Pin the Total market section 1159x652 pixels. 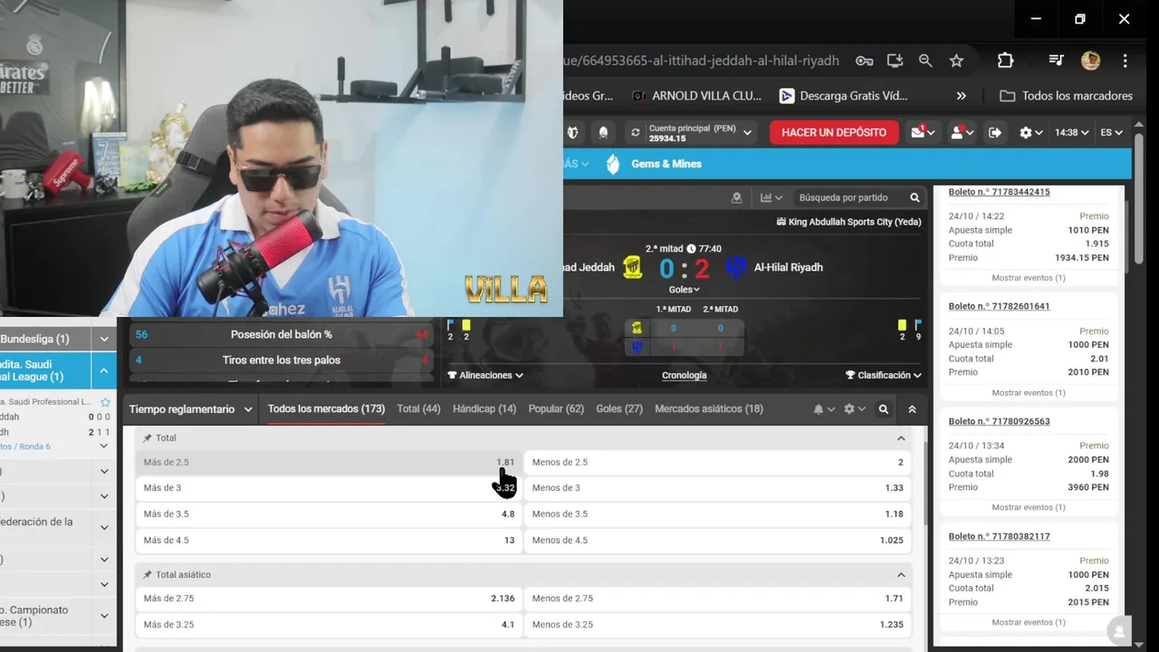[x=148, y=437]
